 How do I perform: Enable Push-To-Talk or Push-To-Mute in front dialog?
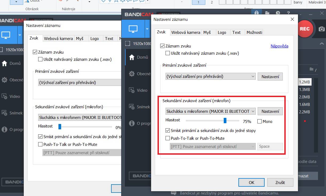168,138
